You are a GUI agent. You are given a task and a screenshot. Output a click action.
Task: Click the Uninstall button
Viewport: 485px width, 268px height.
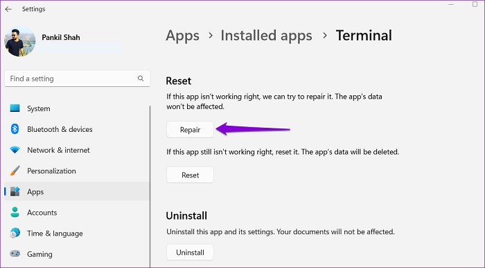point(190,252)
